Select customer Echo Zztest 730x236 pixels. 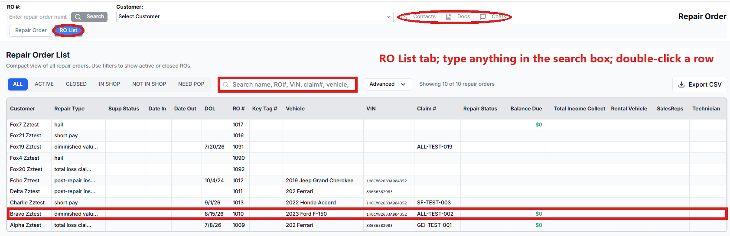point(25,181)
